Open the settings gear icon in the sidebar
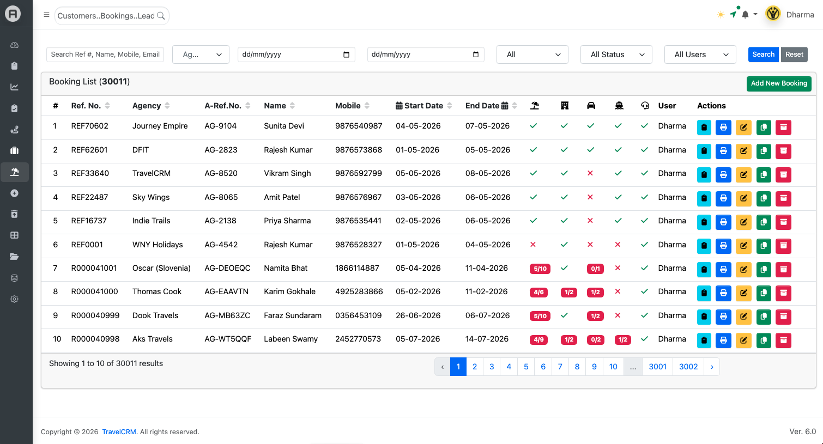823x444 pixels. [x=15, y=299]
